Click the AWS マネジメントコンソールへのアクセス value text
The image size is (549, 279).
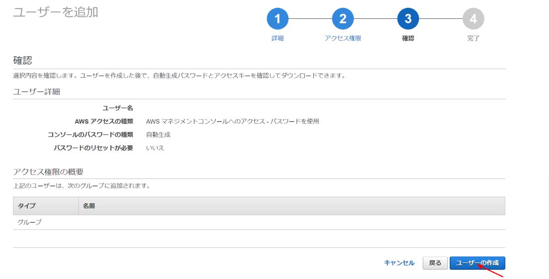[x=232, y=121]
